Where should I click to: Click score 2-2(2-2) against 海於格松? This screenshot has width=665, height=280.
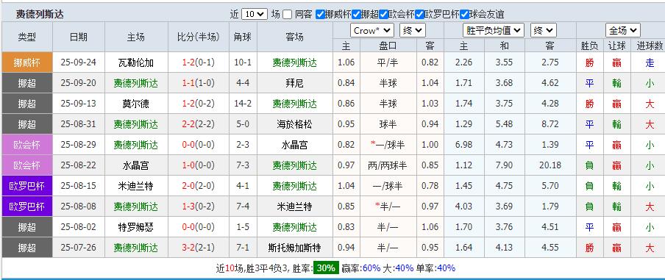199,124
